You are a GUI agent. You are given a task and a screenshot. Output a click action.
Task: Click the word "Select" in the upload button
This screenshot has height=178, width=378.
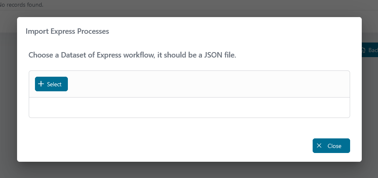[x=54, y=84]
